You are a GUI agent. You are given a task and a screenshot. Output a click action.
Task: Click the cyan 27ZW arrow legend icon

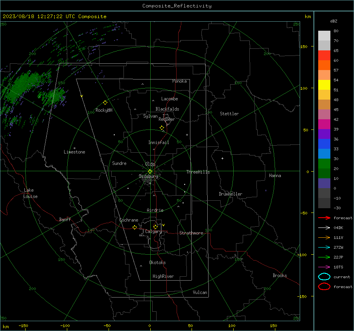(324, 248)
